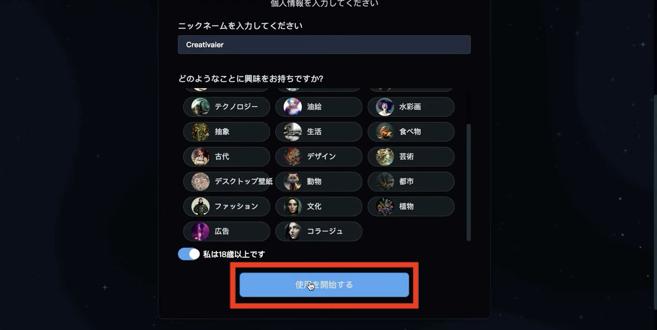This screenshot has height=330, width=657.
Task: Select the 広告 interest chip
Action: click(x=226, y=231)
